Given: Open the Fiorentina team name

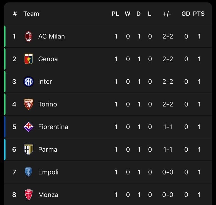Looking at the screenshot, I should click(x=53, y=127).
